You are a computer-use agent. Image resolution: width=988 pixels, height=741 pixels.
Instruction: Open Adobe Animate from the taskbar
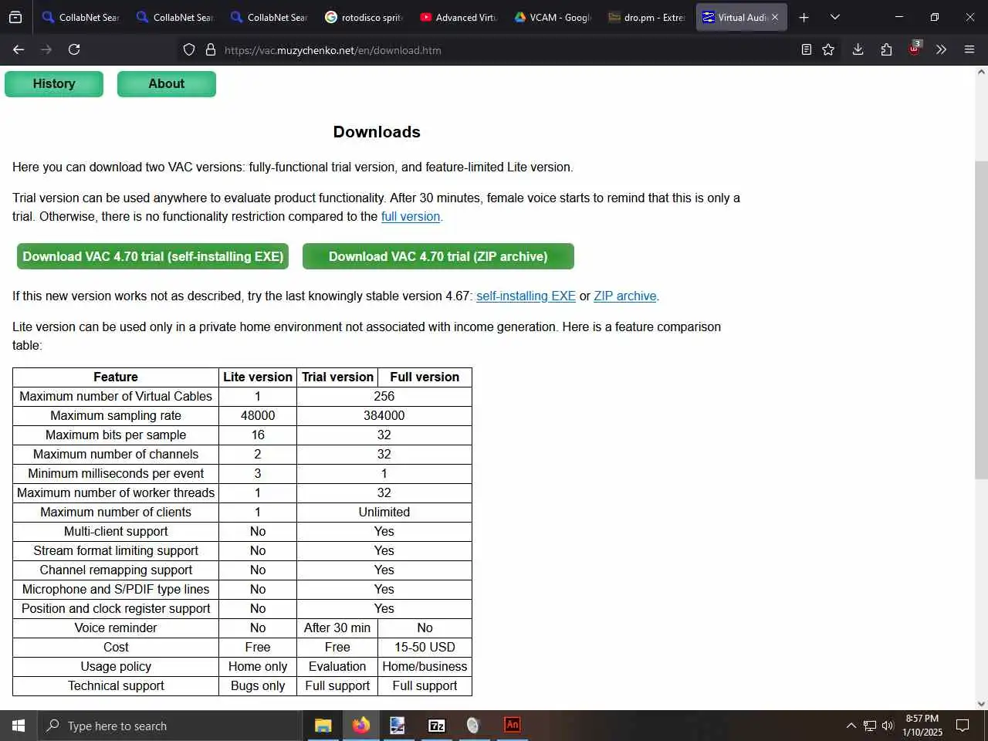point(512,726)
